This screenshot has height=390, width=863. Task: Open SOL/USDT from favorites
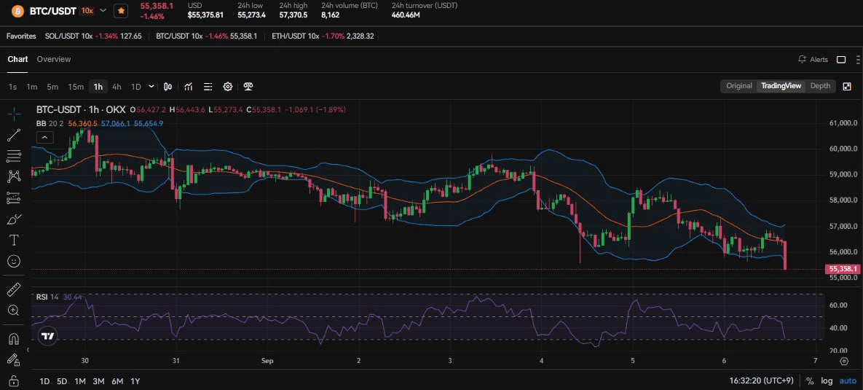93,36
